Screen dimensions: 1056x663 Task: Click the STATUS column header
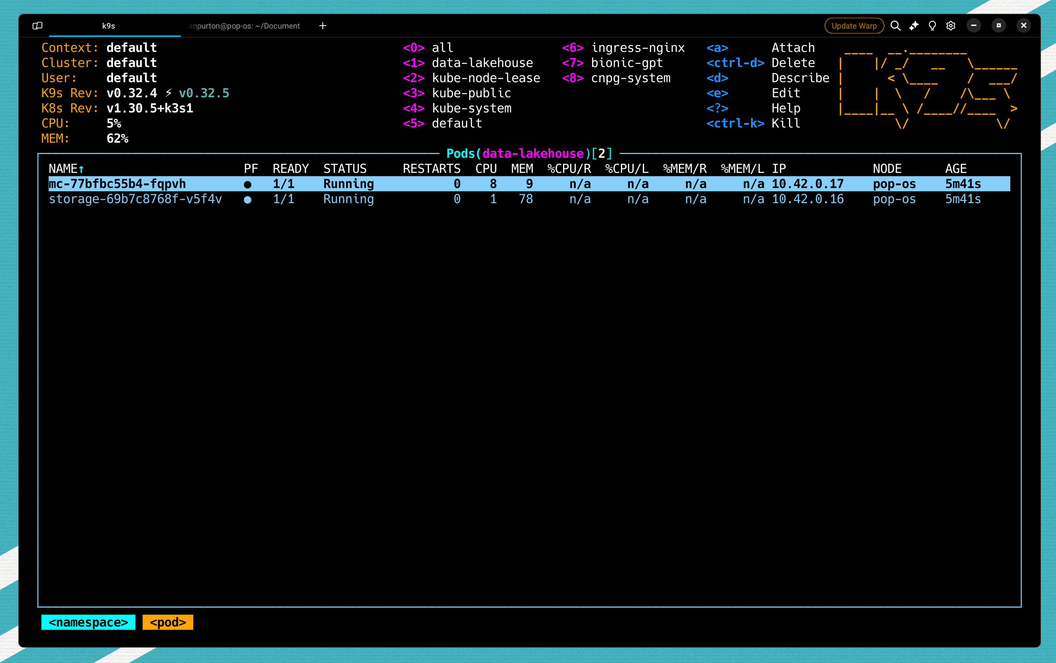(x=344, y=169)
